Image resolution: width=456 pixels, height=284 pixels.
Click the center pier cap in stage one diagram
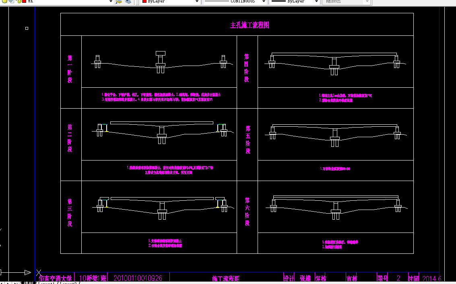[x=161, y=54]
